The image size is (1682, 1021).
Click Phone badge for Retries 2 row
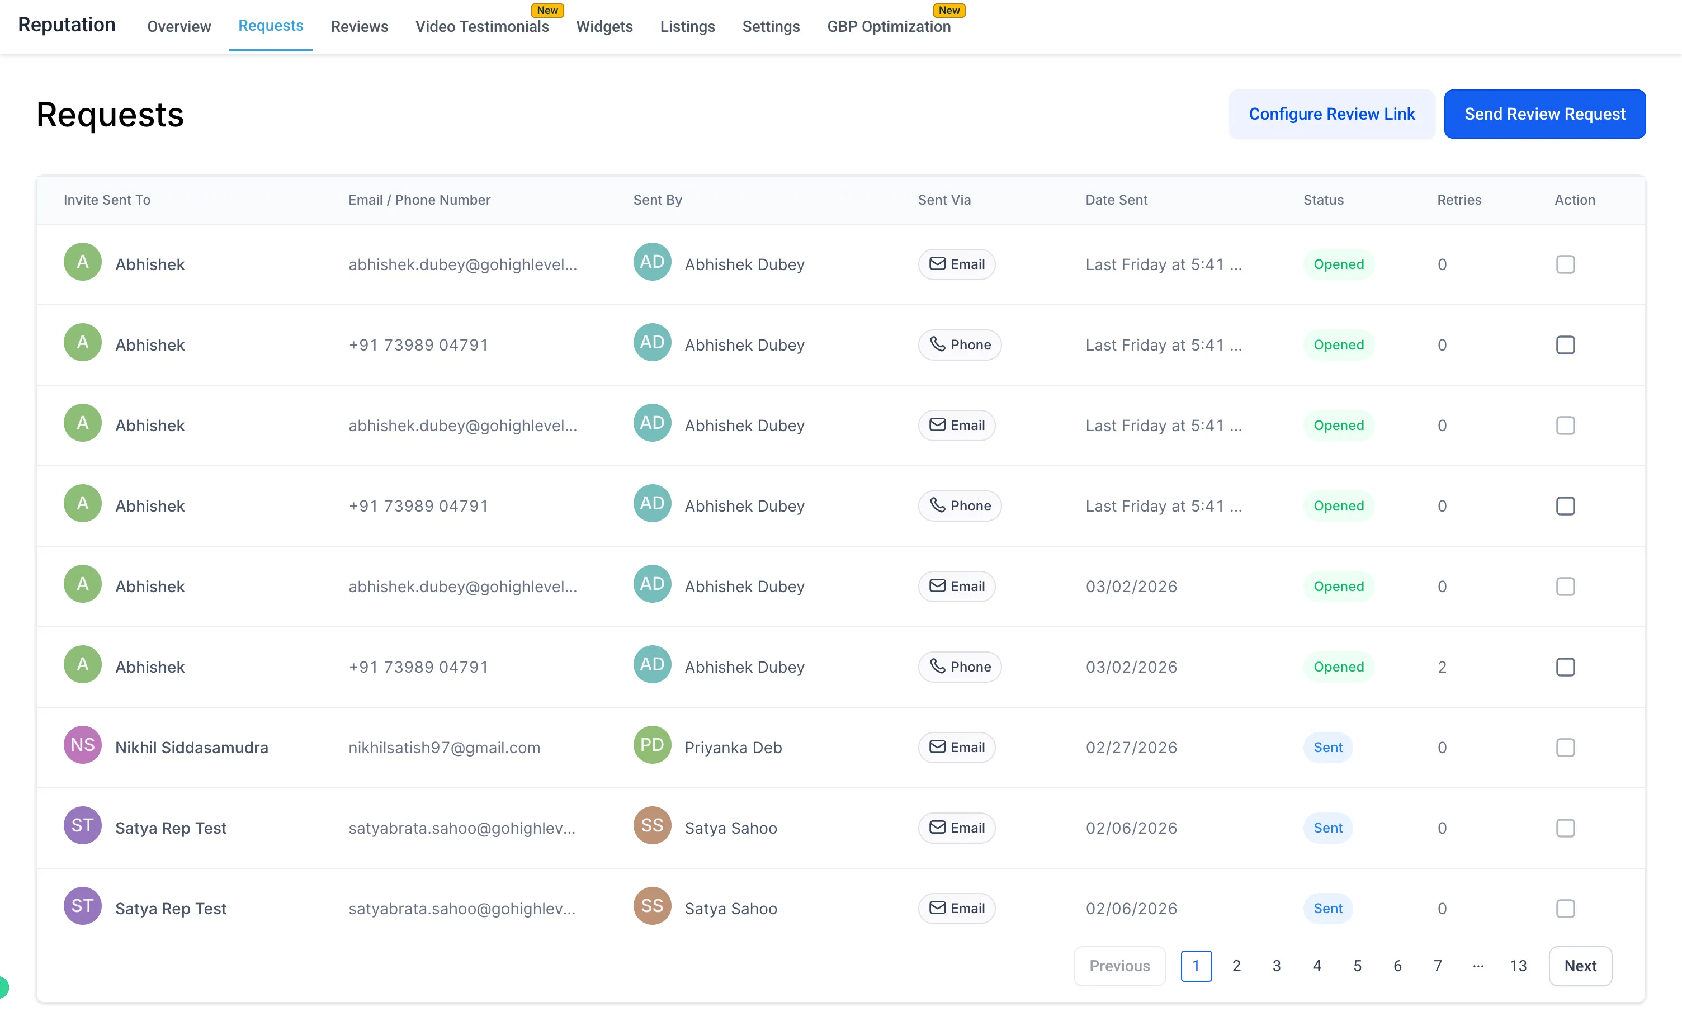pyautogui.click(x=959, y=667)
